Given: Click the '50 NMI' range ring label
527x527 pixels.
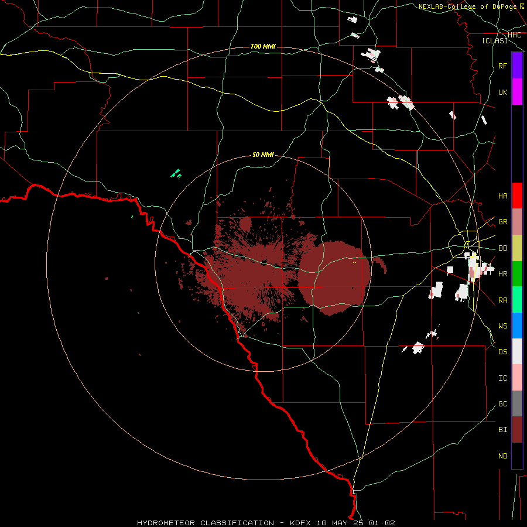Looking at the screenshot, I should (263, 155).
